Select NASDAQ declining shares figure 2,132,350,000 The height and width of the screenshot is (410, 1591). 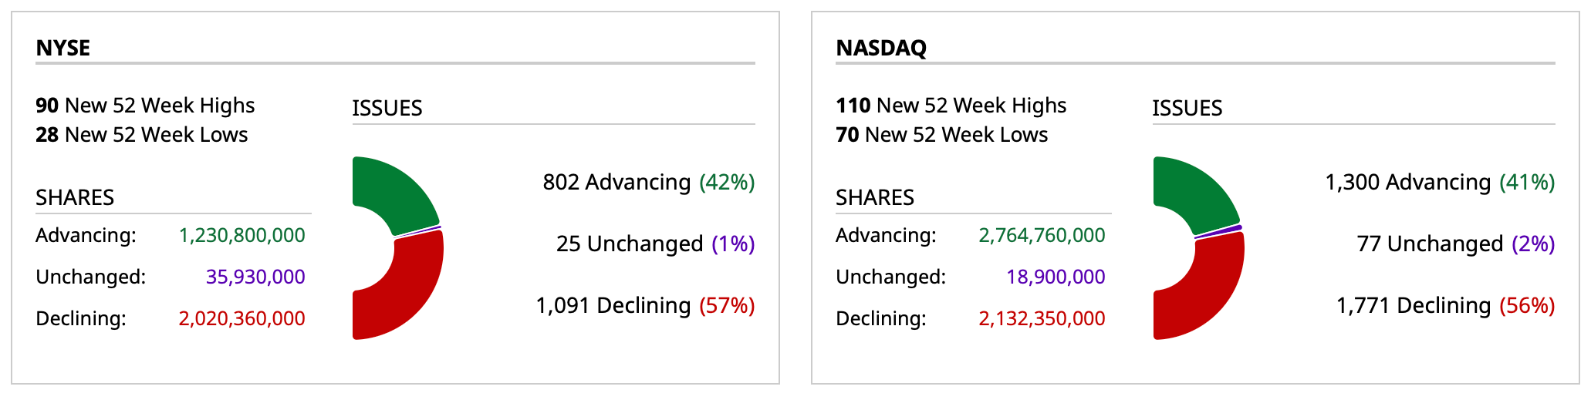tap(1042, 318)
